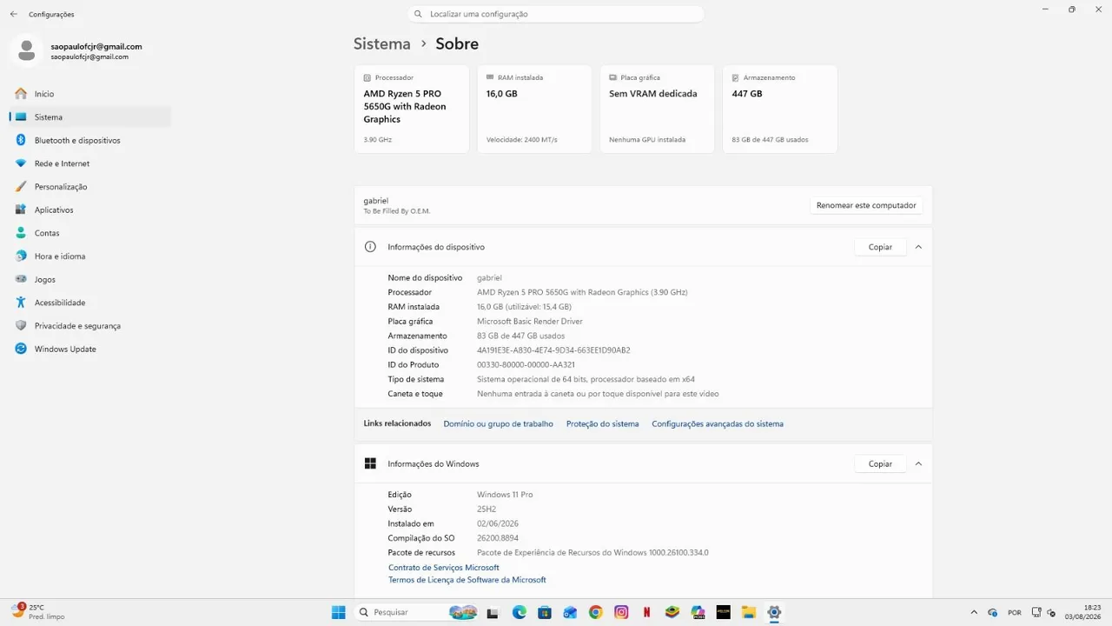The image size is (1112, 626).
Task: Launch Google Chrome from the taskbar
Action: (x=595, y=612)
